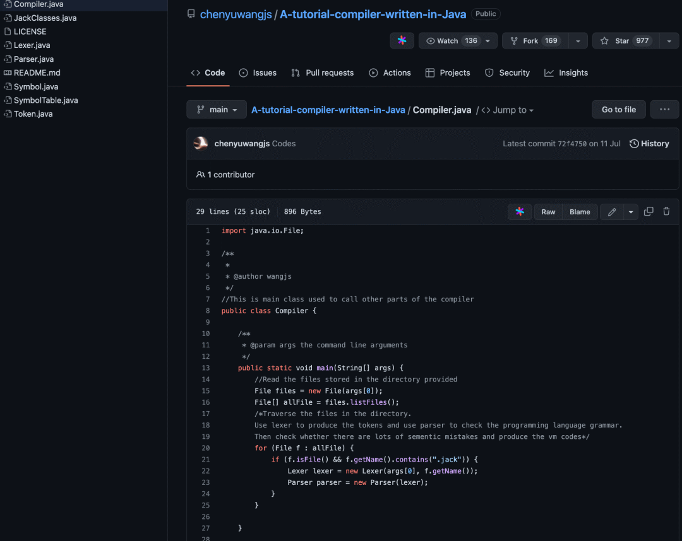
Task: Open Parser.java in the file tree
Action: [x=34, y=59]
